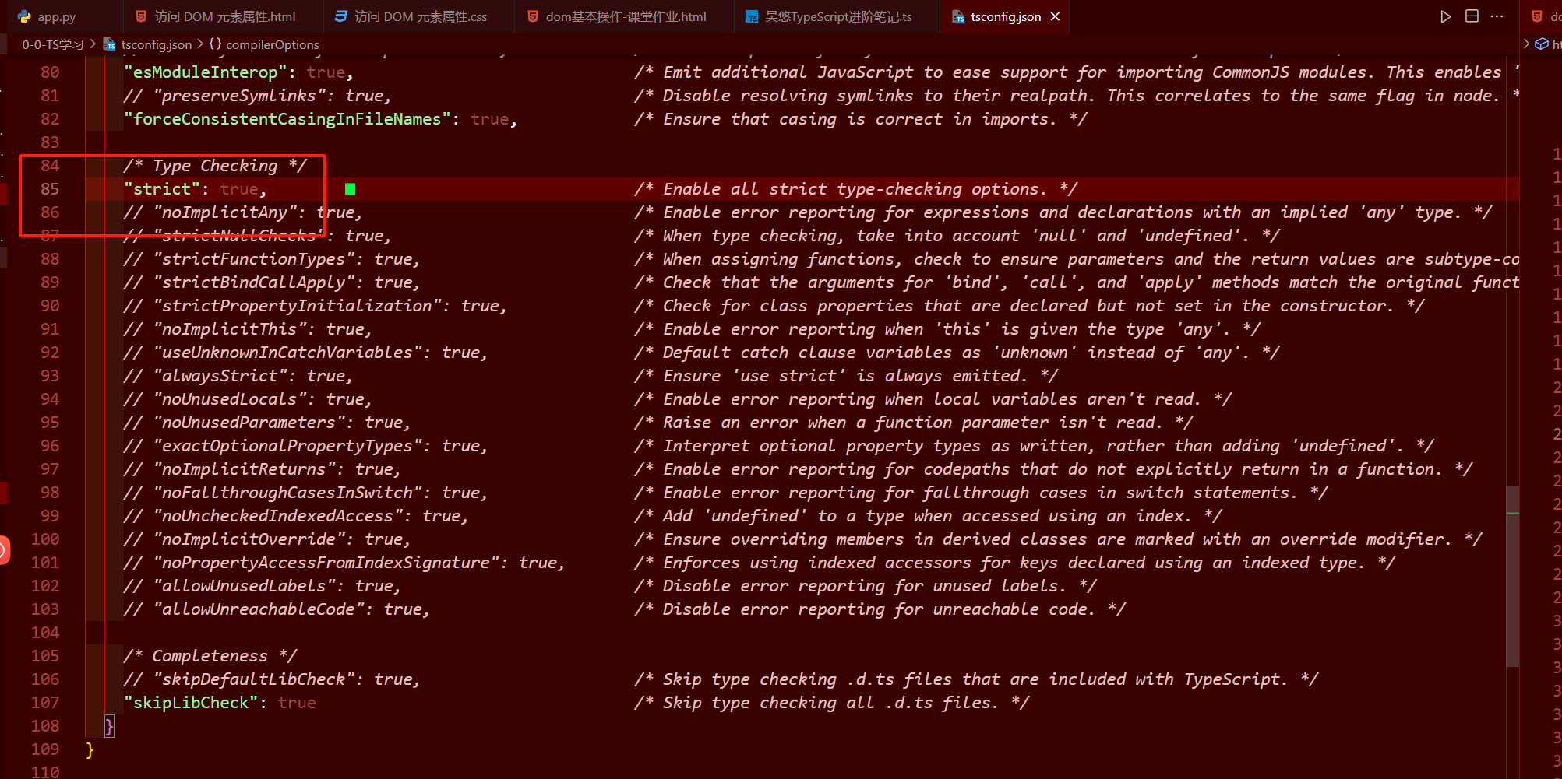This screenshot has height=779, width=1562.
Task: Click the cube icon in right editor breadcrumb
Action: click(x=1542, y=44)
